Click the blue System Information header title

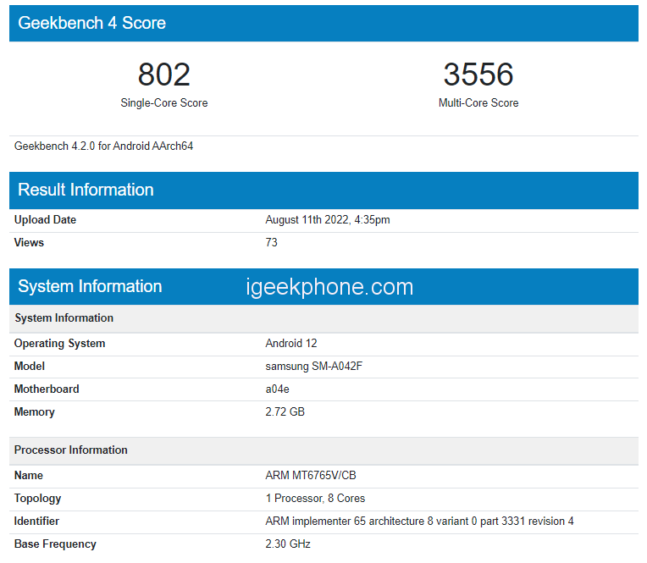coord(90,287)
